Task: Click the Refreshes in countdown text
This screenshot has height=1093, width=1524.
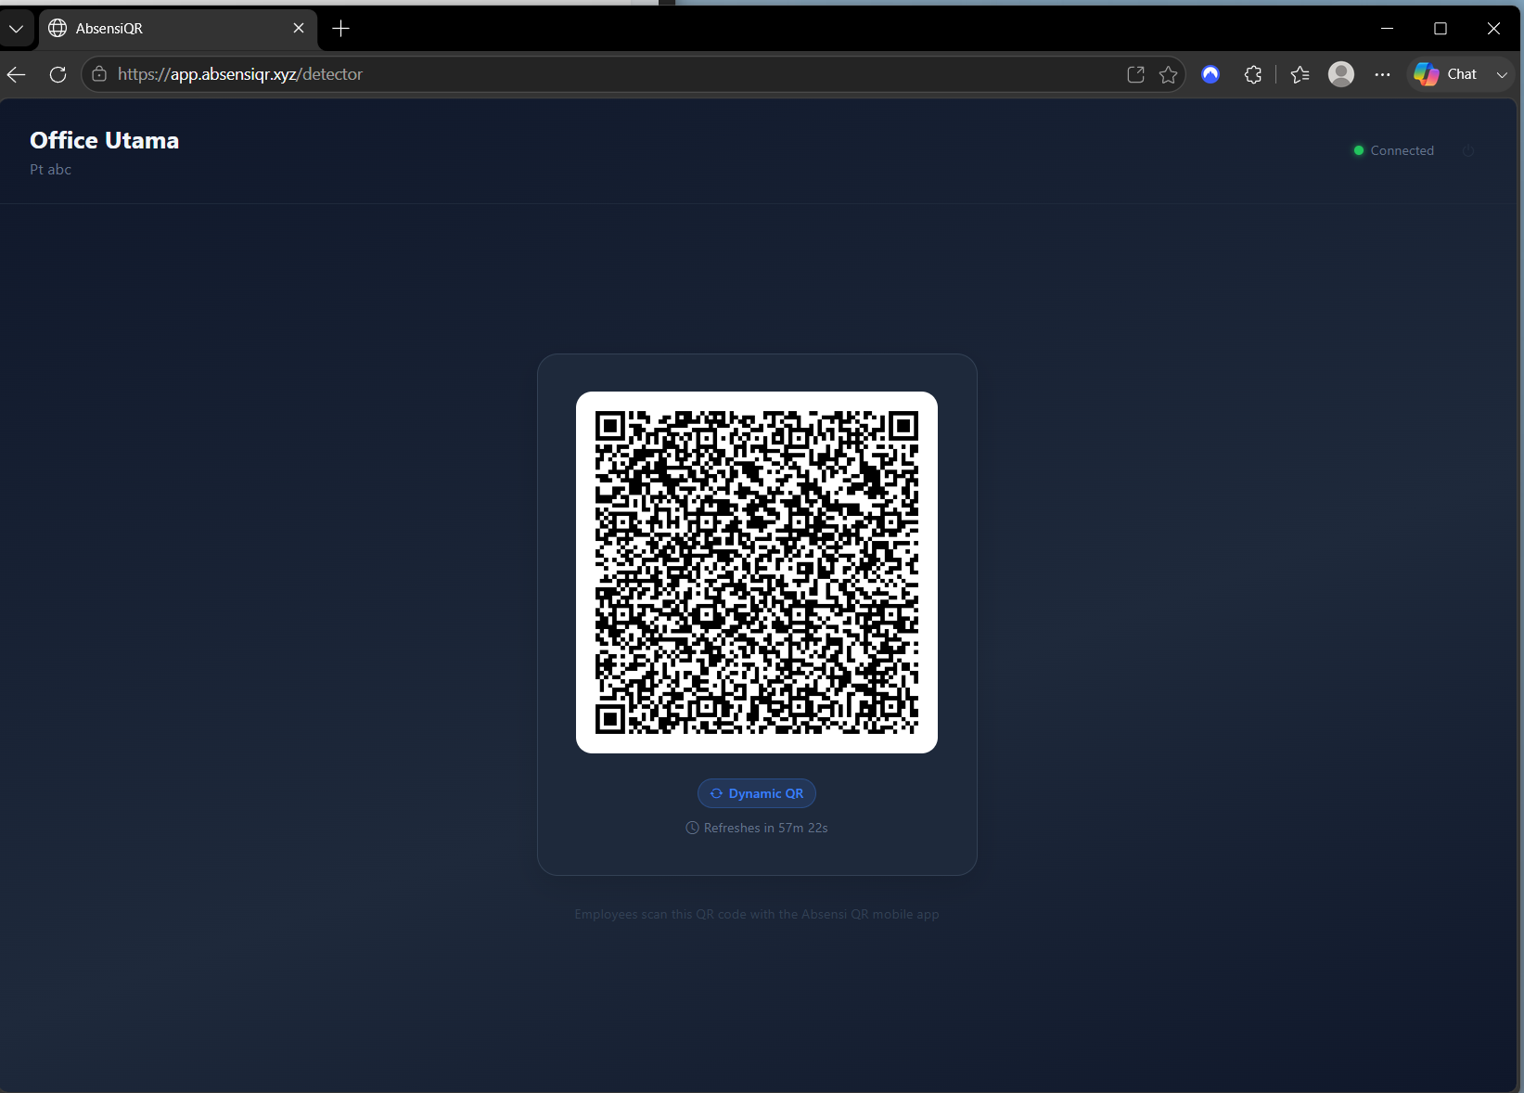Action: tap(766, 828)
